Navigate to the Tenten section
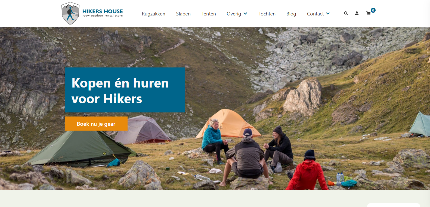The height and width of the screenshot is (207, 430). (x=209, y=14)
